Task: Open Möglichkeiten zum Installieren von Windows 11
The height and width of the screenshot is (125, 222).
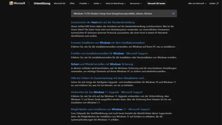Action: tap(110, 109)
